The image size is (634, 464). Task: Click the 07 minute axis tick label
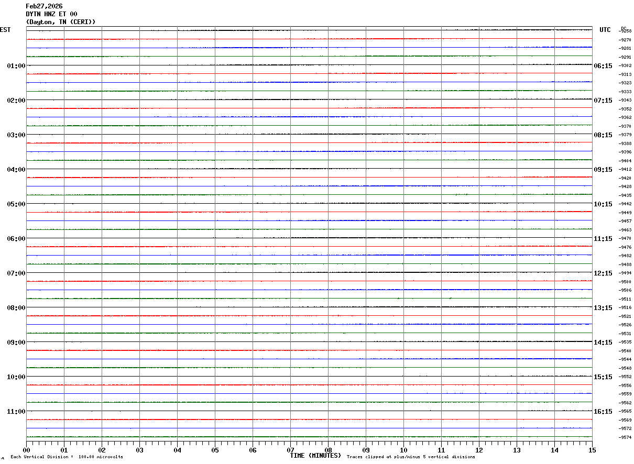click(x=291, y=450)
